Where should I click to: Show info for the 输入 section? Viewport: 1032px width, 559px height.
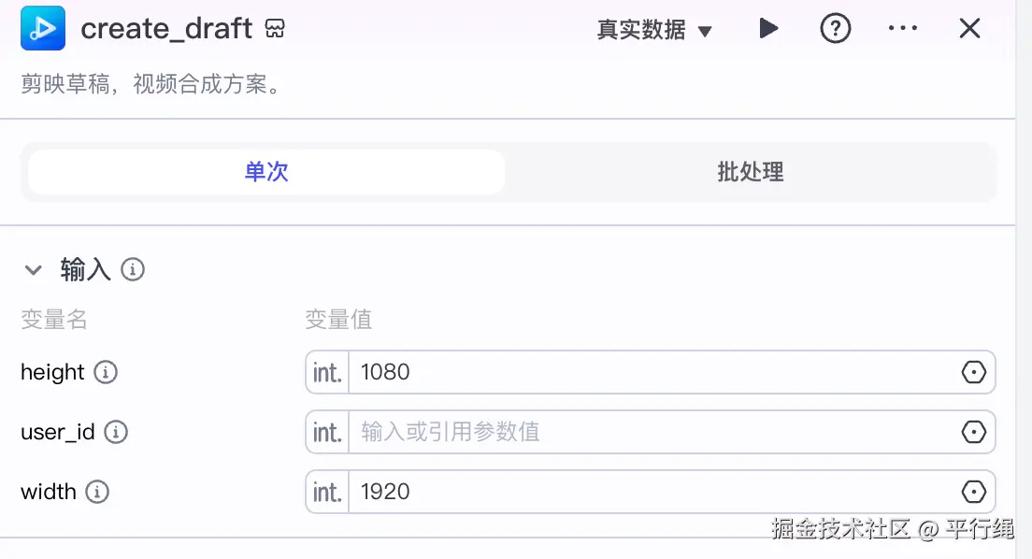[x=133, y=270]
